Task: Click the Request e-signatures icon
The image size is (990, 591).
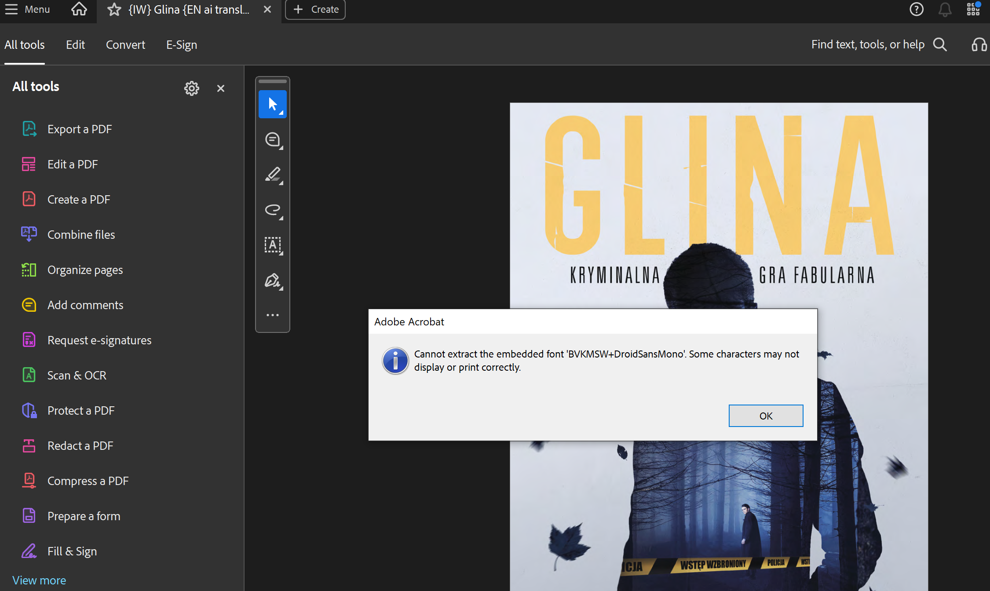Action: coord(29,340)
